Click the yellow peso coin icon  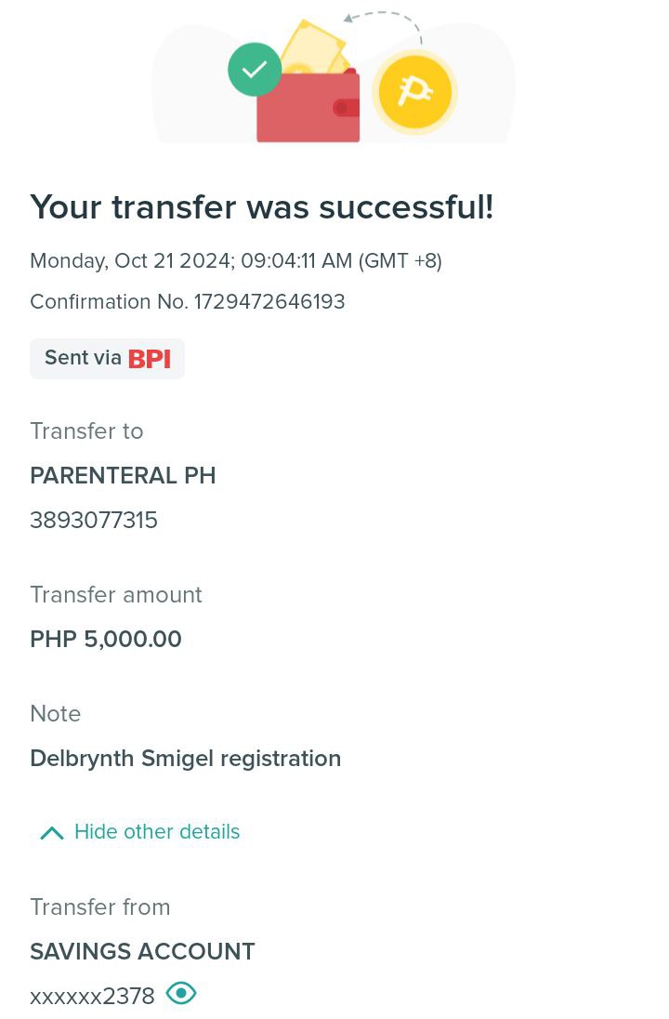pos(414,92)
